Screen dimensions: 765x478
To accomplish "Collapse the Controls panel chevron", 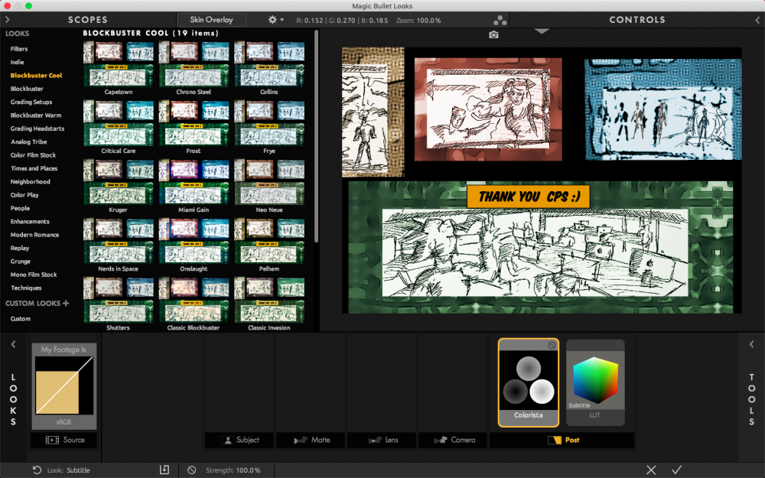I will pos(757,20).
